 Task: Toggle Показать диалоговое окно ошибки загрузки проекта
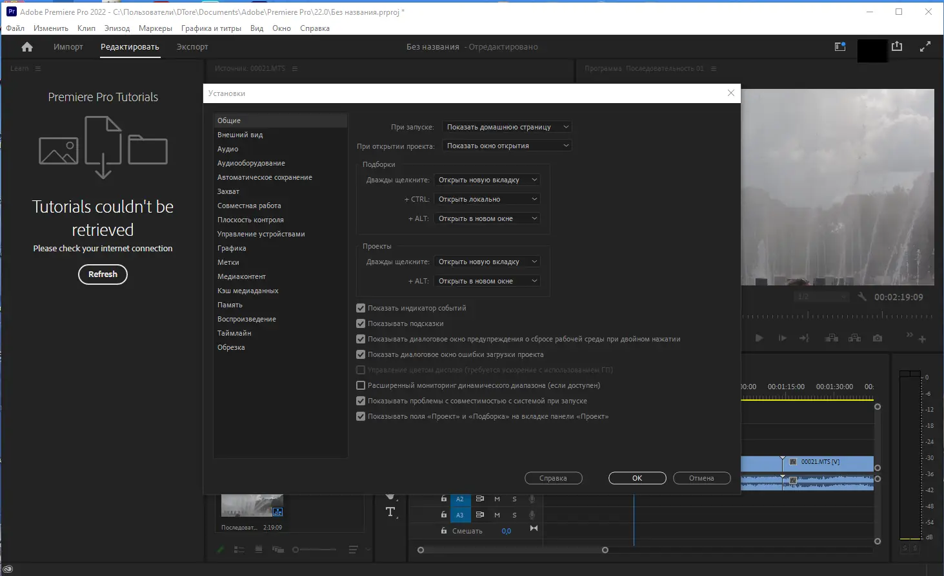click(x=361, y=354)
